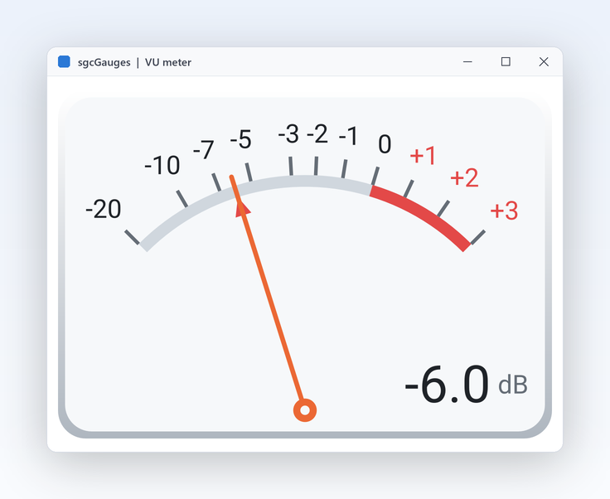This screenshot has height=499, width=610.
Task: Click the dB unit label
Action: 513,385
